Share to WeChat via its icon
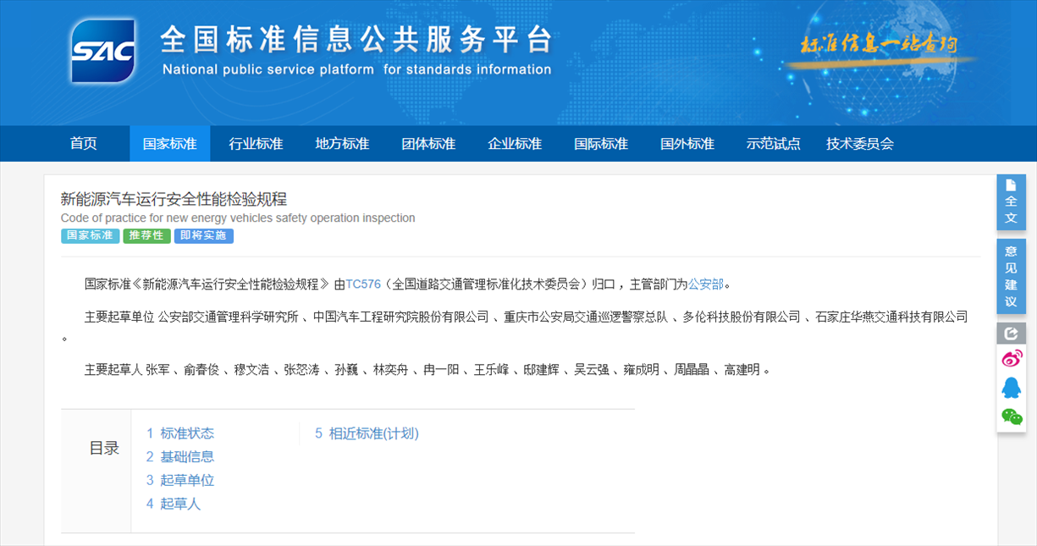Image resolution: width=1037 pixels, height=546 pixels. tap(1012, 416)
